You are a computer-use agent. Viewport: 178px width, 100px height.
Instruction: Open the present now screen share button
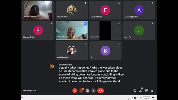(x=87, y=91)
